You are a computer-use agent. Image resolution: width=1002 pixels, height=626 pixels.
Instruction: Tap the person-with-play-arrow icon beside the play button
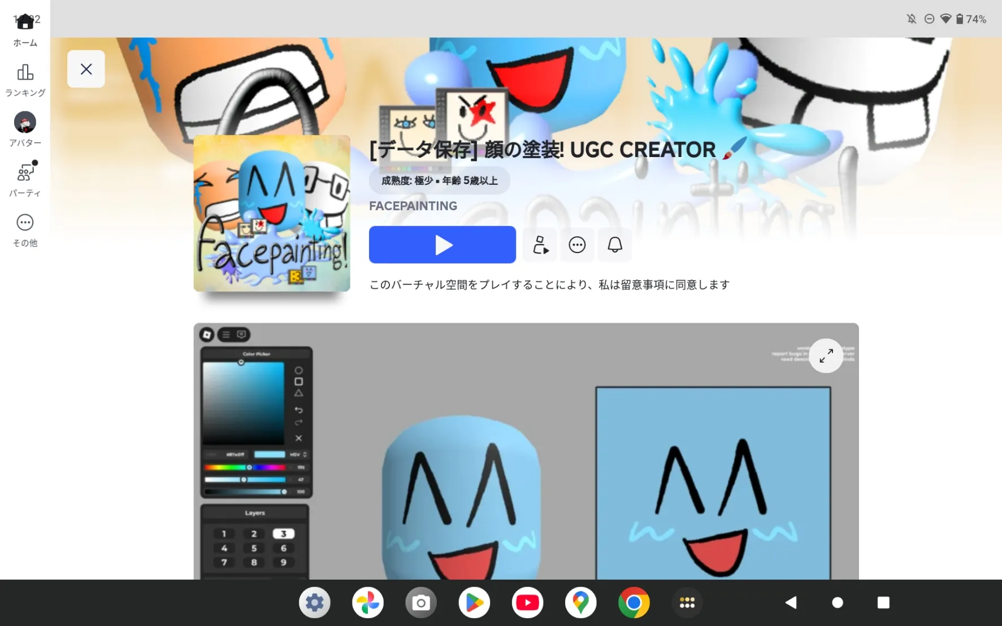(x=541, y=245)
